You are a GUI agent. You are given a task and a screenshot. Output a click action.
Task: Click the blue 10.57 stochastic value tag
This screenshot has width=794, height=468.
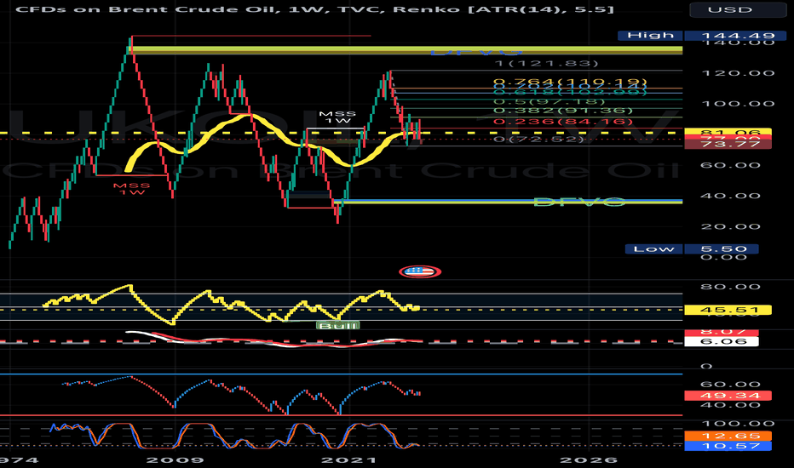(x=728, y=446)
